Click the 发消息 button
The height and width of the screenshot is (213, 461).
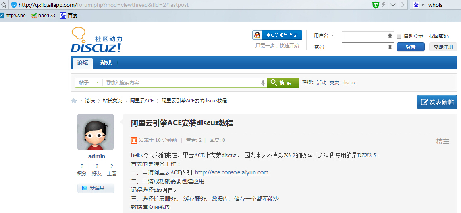coord(96,188)
